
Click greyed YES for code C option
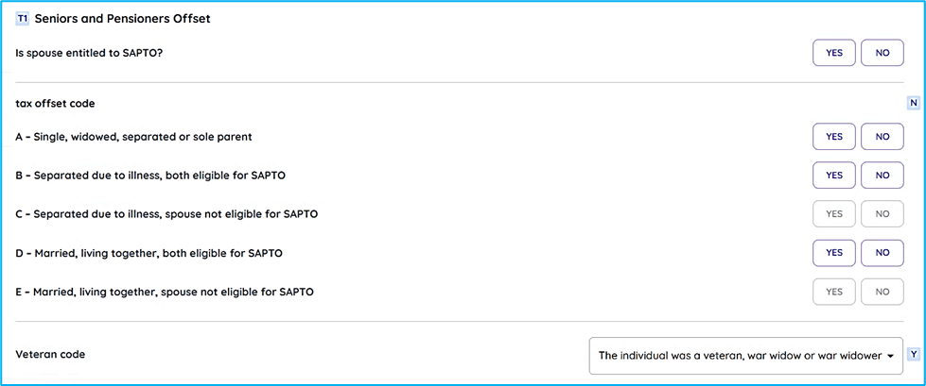pyautogui.click(x=834, y=214)
